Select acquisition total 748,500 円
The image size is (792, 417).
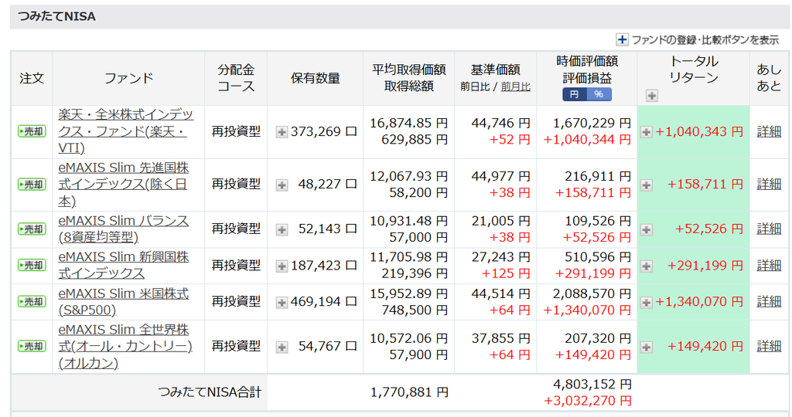point(415,310)
